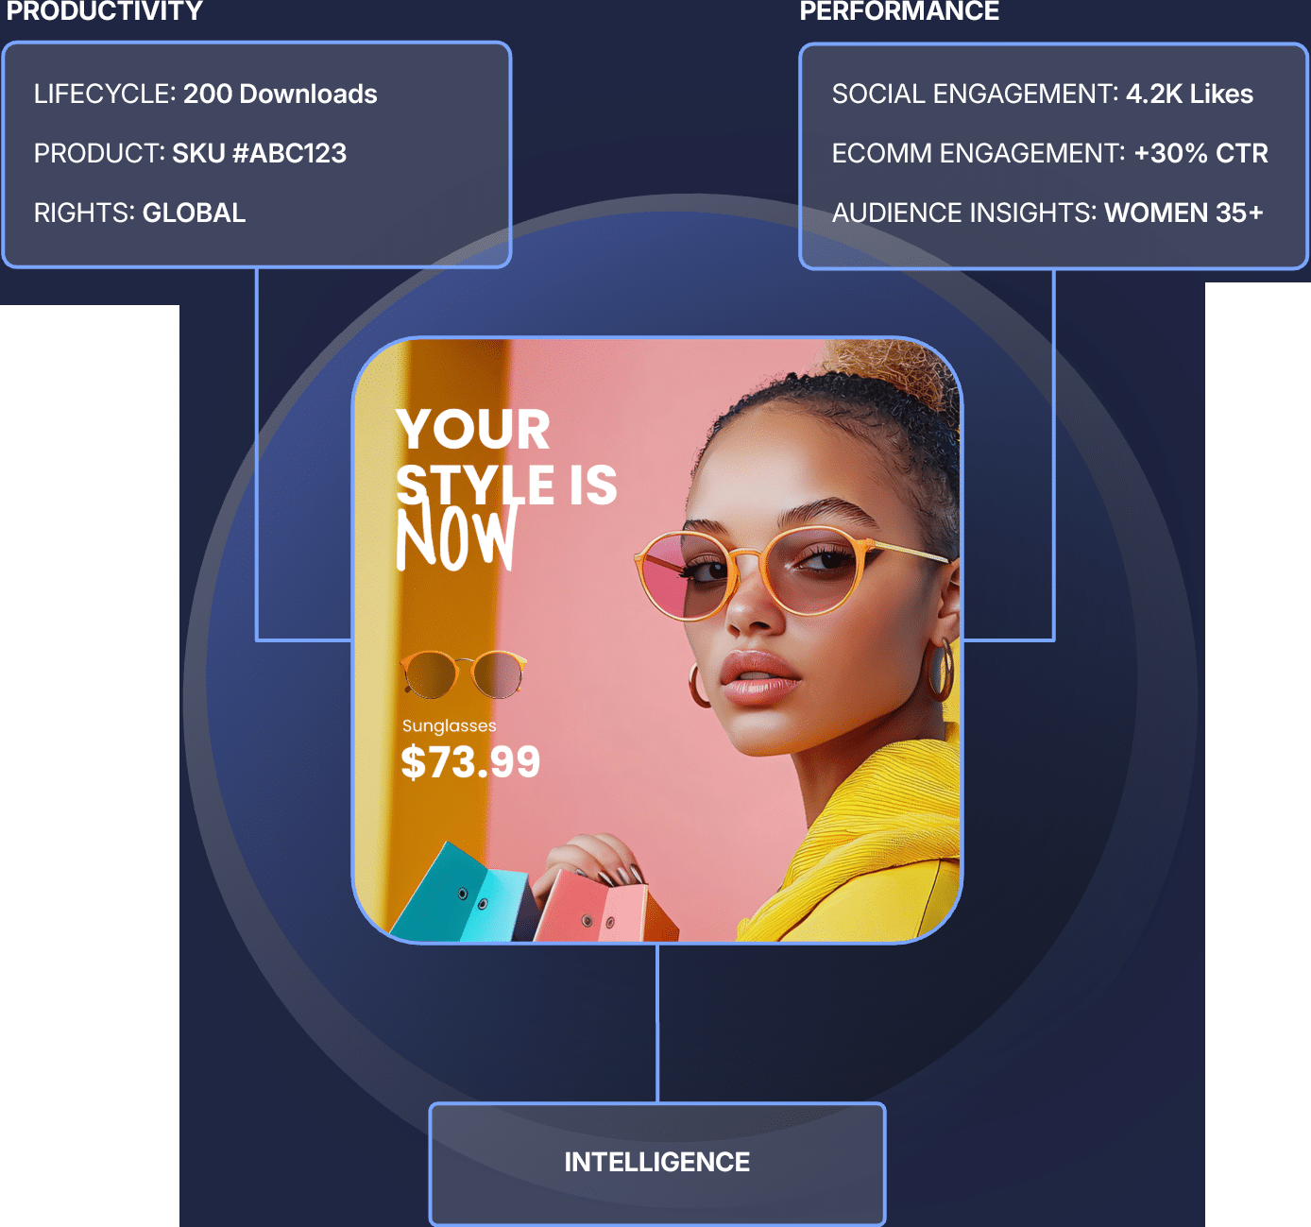Click the small sunglasses product icon

463,673
